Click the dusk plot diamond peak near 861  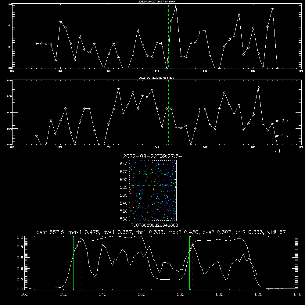[258, 88]
